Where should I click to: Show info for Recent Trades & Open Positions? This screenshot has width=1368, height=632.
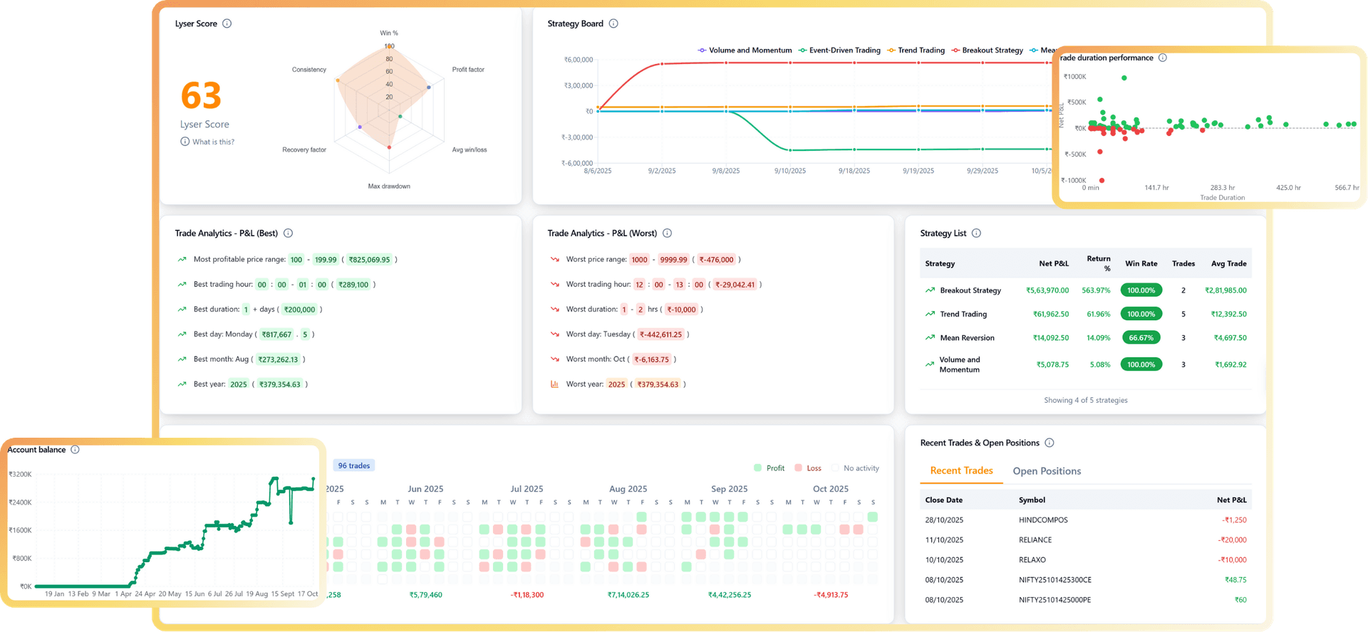[x=1050, y=443]
